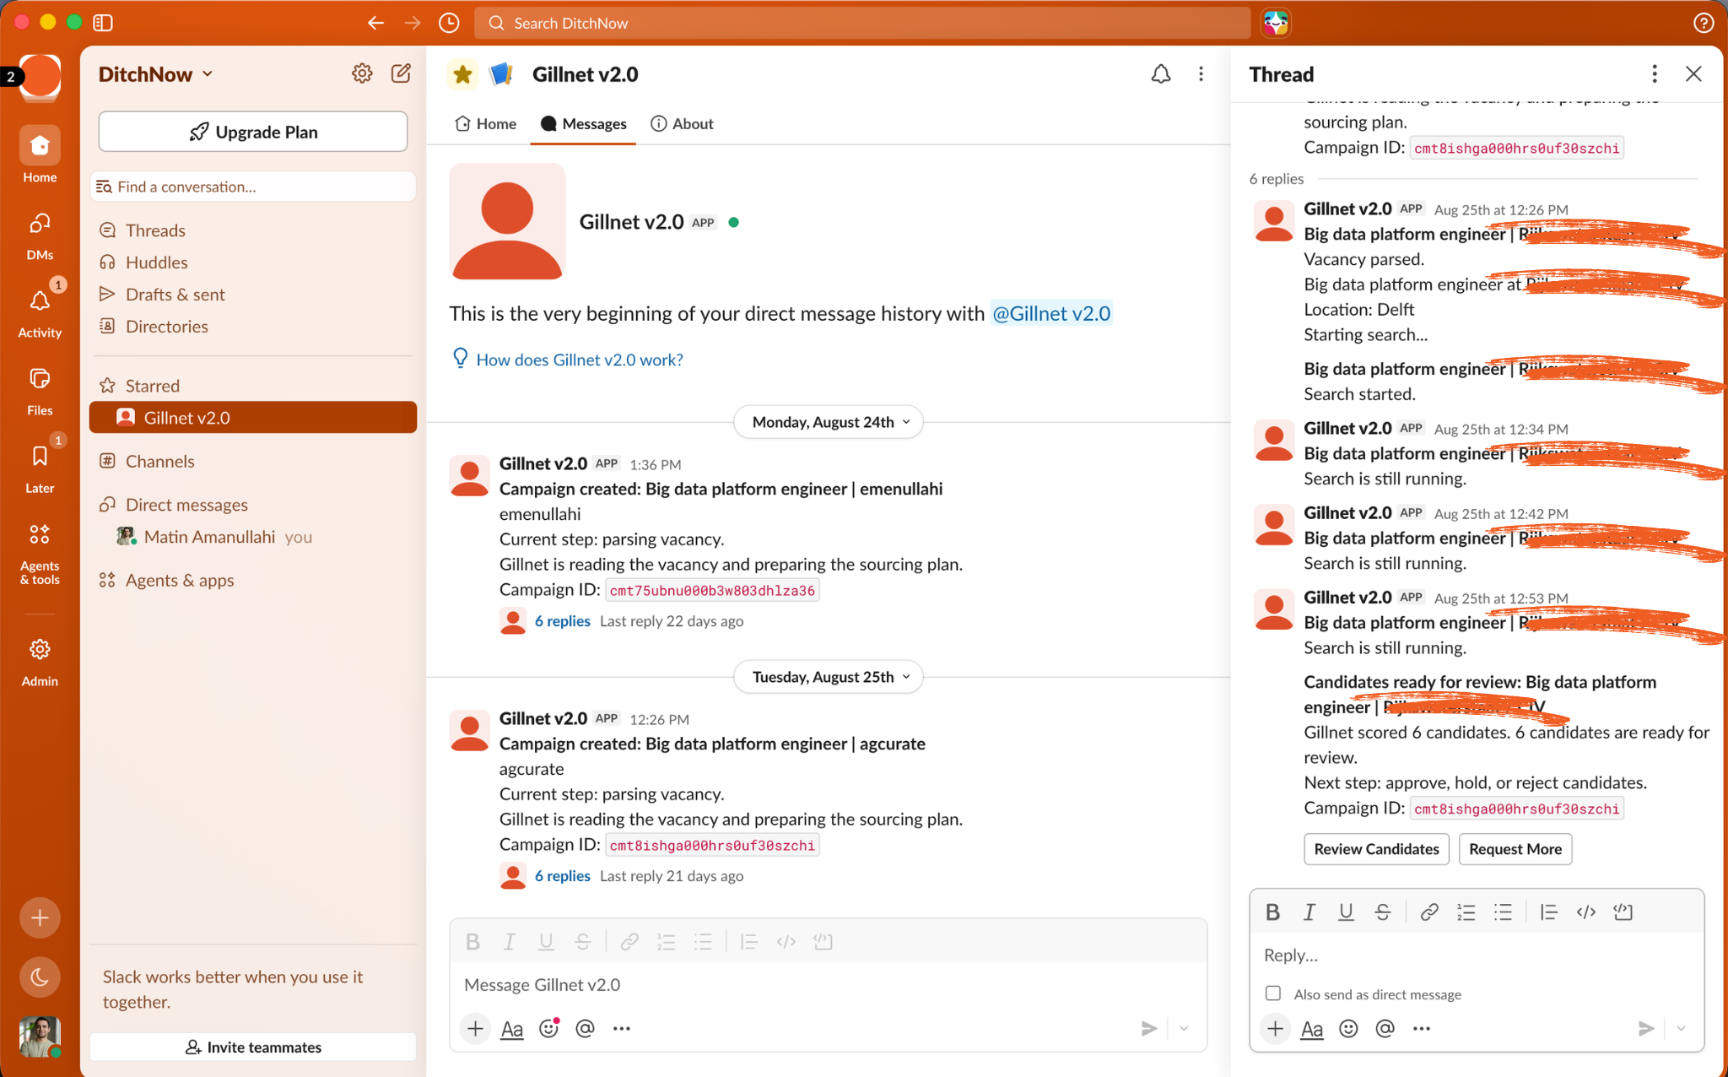Toggle formatting Aa in main composer

[512, 1028]
